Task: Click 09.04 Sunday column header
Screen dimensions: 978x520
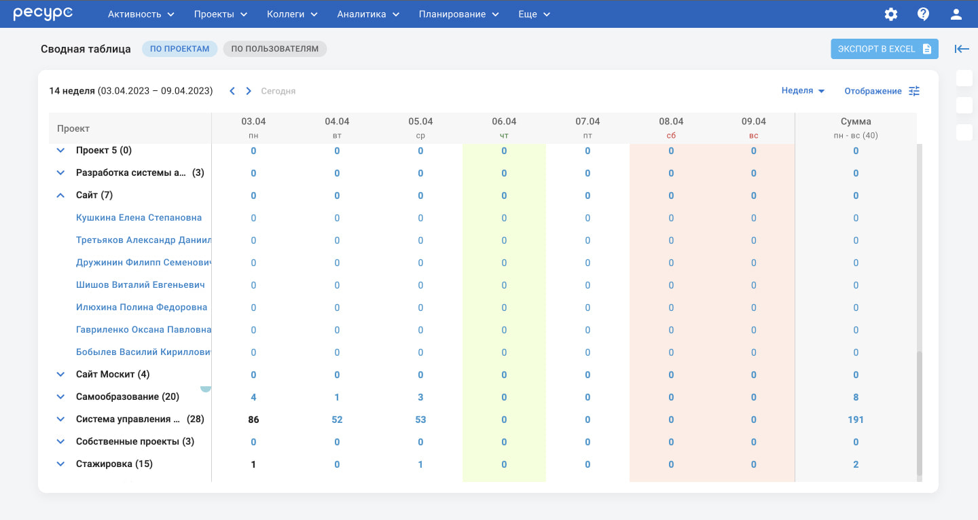Action: [754, 128]
